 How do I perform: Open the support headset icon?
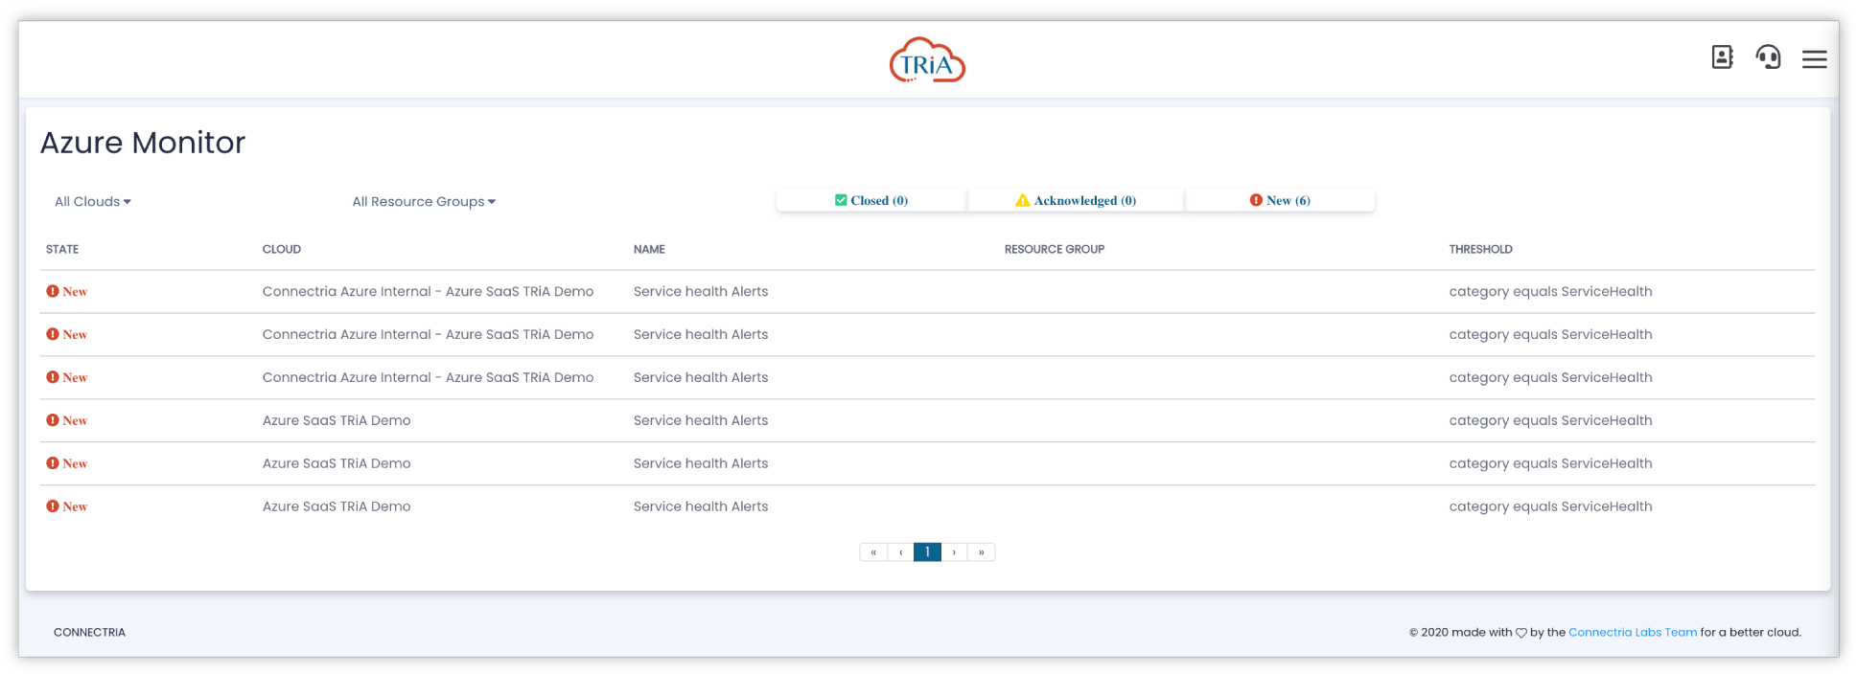1768,57
